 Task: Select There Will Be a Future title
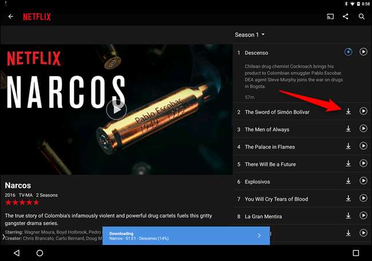point(270,164)
